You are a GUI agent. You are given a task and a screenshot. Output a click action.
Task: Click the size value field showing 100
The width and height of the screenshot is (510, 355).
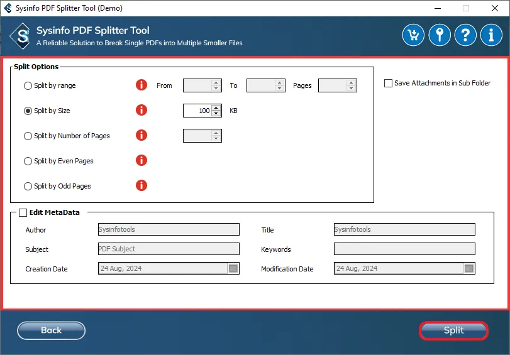coord(197,111)
